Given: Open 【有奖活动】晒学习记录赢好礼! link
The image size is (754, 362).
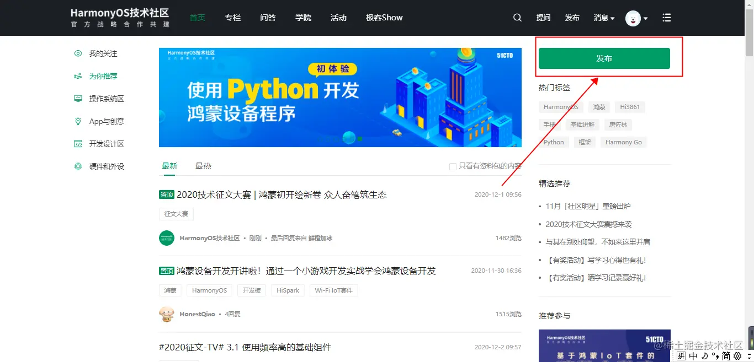Looking at the screenshot, I should pos(596,278).
